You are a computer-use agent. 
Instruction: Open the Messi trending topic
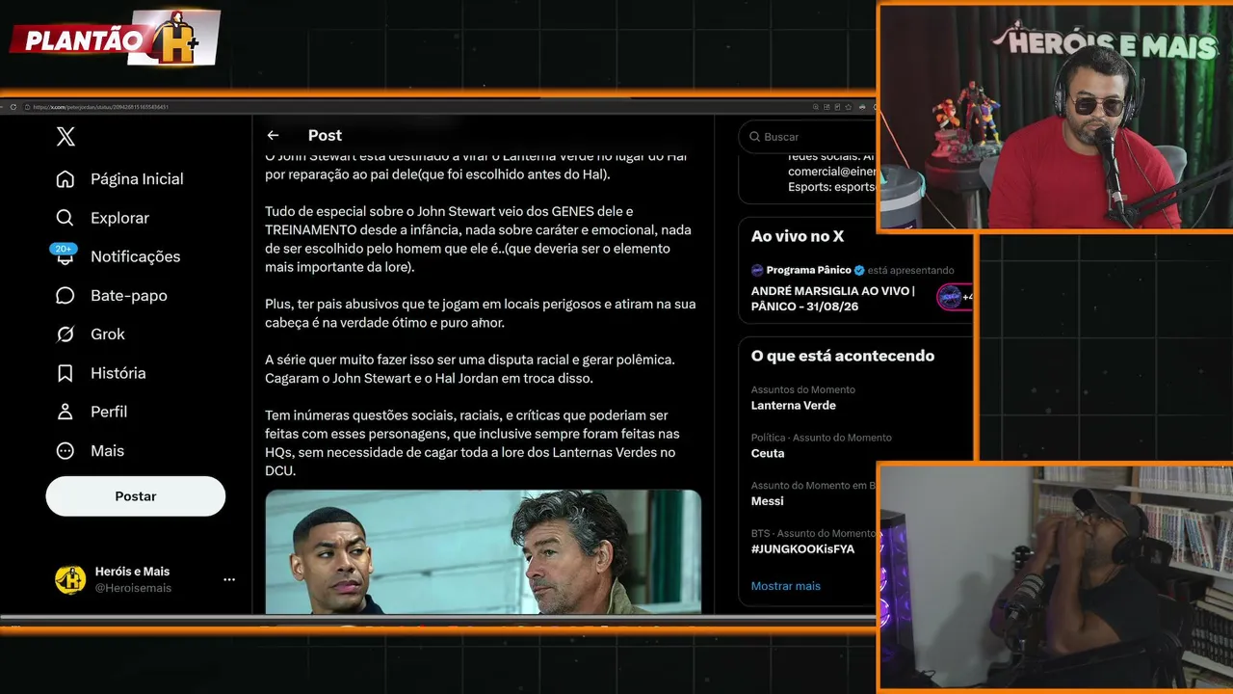tap(768, 501)
